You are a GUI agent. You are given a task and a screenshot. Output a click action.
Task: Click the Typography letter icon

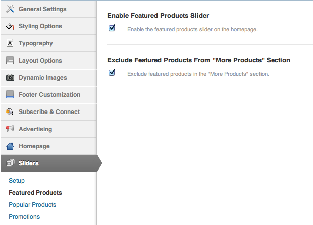pyautogui.click(x=10, y=43)
